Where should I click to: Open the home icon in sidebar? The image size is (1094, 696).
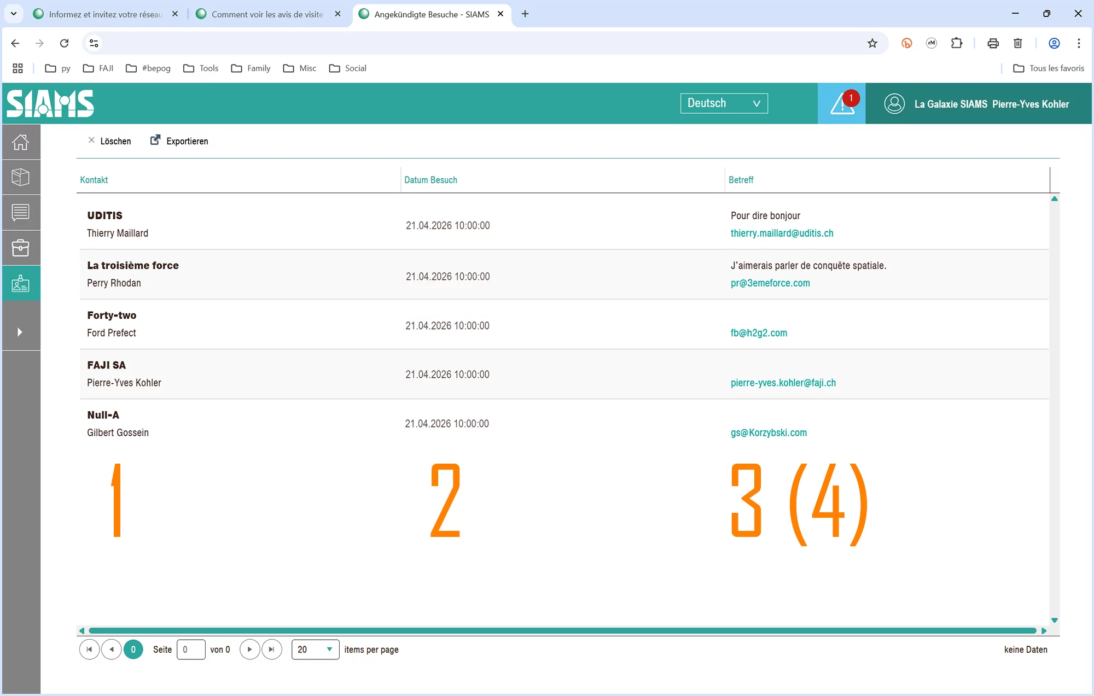coord(21,142)
